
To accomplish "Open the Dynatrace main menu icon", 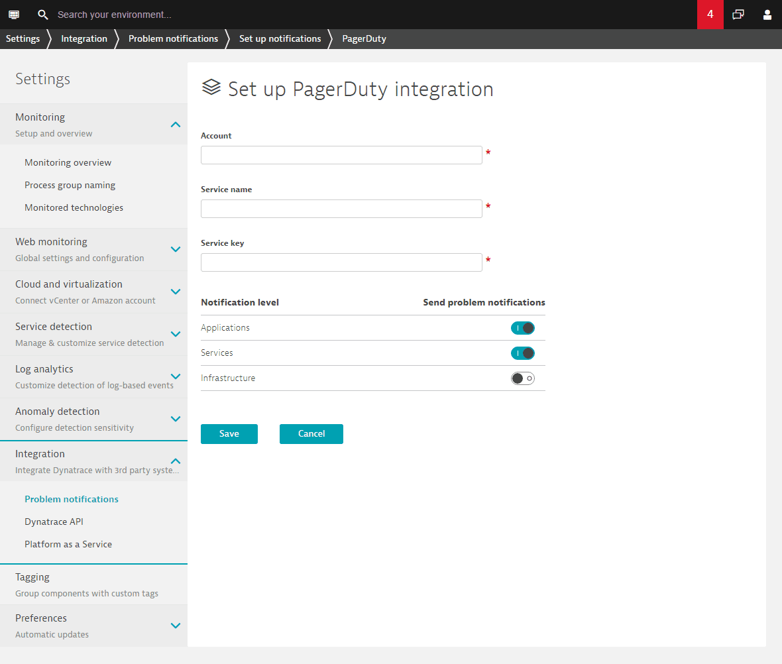I will pos(14,15).
